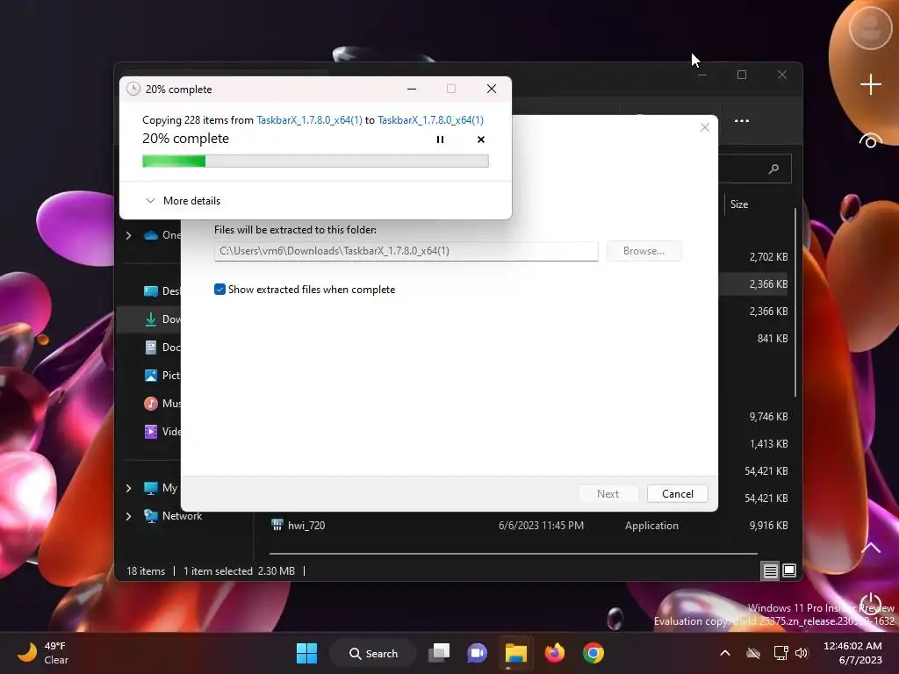
Task: Expand the OneDrive tree node
Action: 128,235
